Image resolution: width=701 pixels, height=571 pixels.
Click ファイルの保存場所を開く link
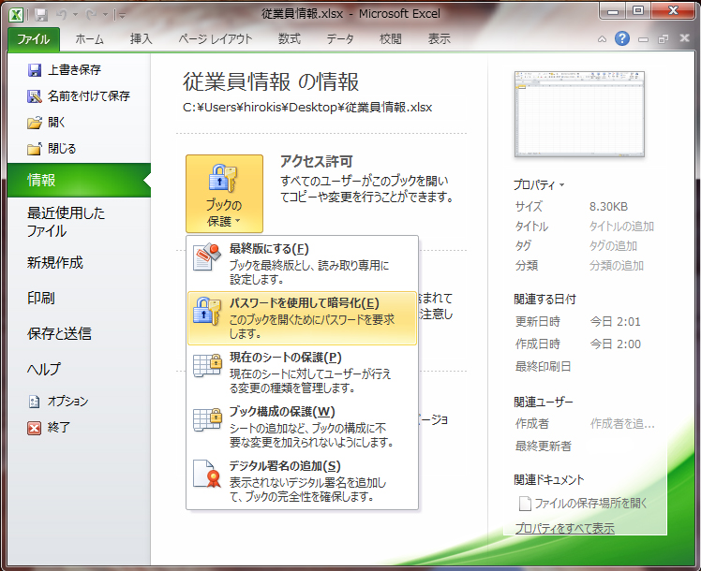[590, 504]
